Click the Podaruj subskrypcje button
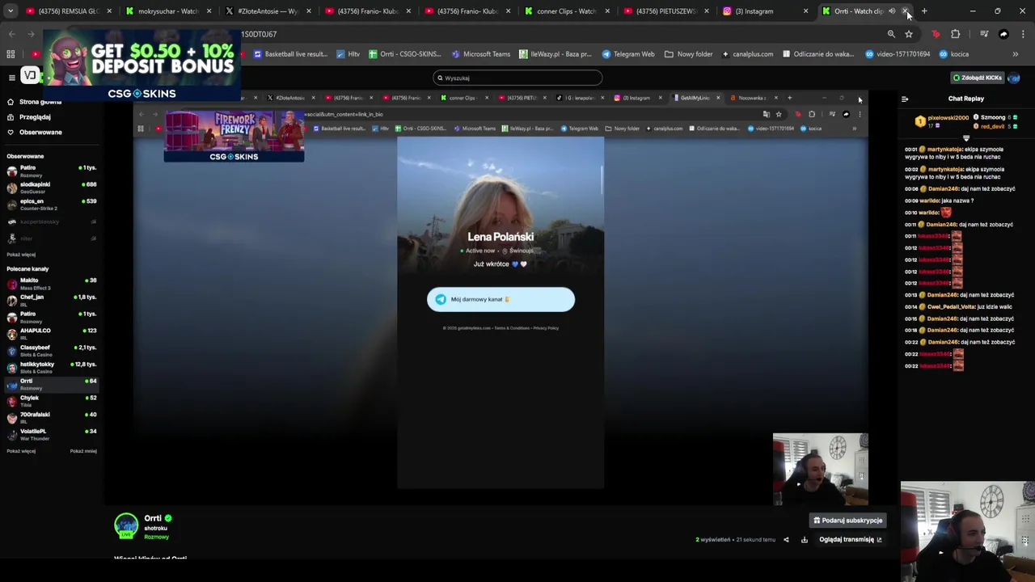The height and width of the screenshot is (582, 1035). [x=847, y=521]
